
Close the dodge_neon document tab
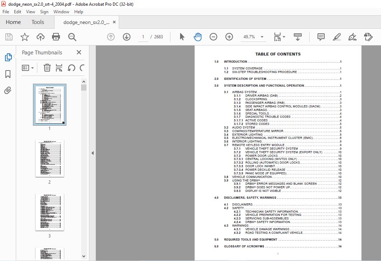coord(114,22)
